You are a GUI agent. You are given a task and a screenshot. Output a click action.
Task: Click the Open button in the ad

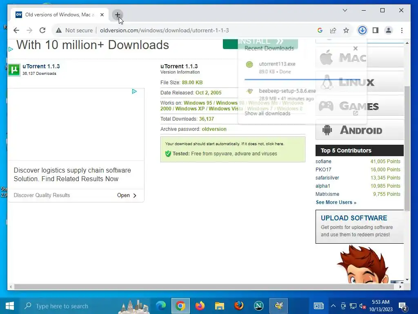click(x=127, y=195)
